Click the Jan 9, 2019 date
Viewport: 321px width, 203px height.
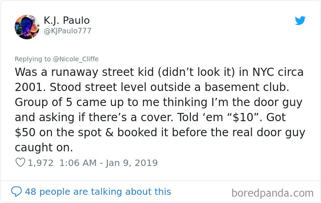click(x=132, y=163)
